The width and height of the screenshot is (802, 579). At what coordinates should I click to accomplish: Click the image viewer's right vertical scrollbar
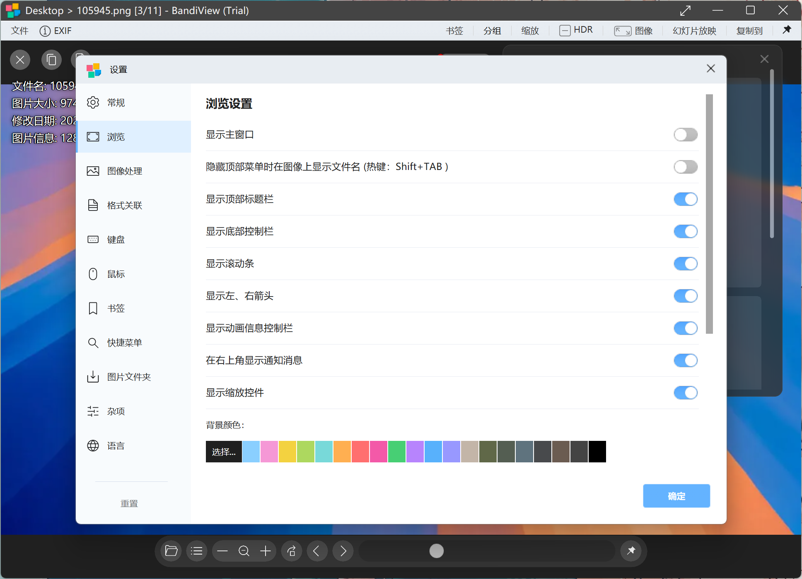pyautogui.click(x=772, y=154)
